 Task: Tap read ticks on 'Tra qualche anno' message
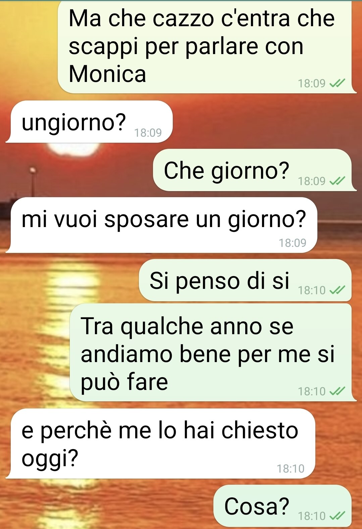337,391
